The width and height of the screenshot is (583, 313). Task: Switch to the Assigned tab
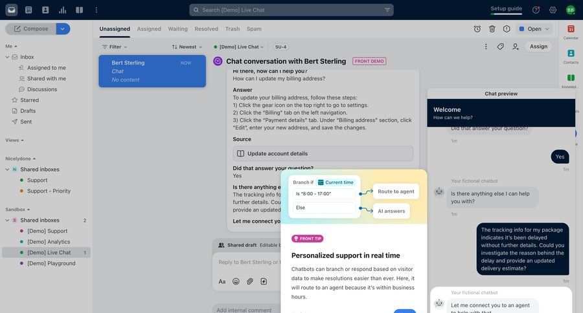(x=149, y=28)
